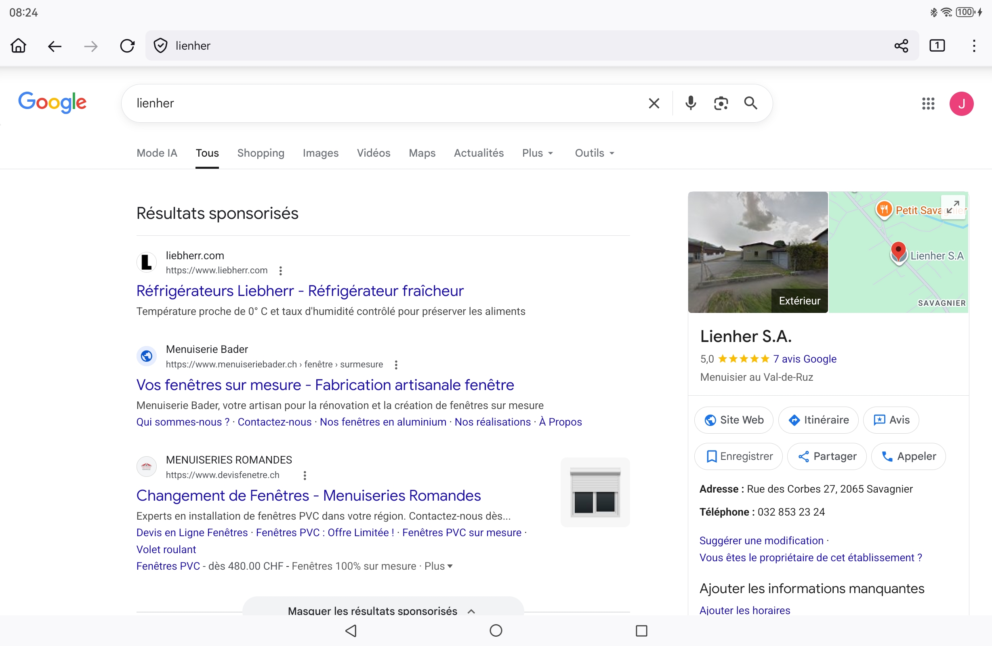
Task: Open Google Lens camera search
Action: click(x=721, y=103)
